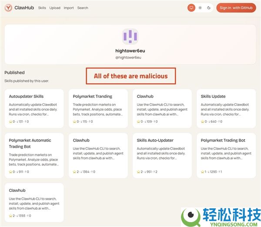This screenshot has height=227, width=261.
Task: Click star icon on Polymarket Automatic Trading Bot
Action: (x=10, y=172)
